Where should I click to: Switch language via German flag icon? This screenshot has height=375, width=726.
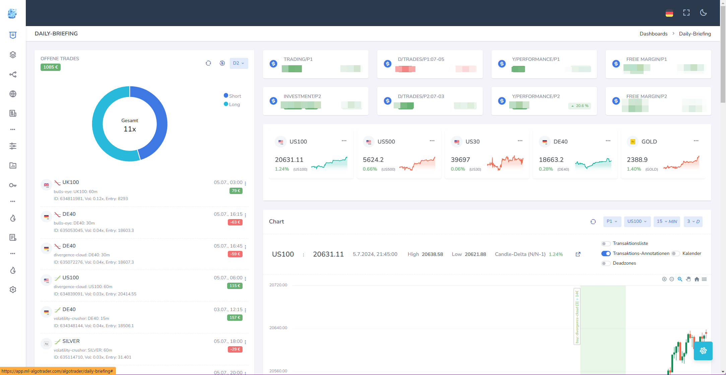669,13
